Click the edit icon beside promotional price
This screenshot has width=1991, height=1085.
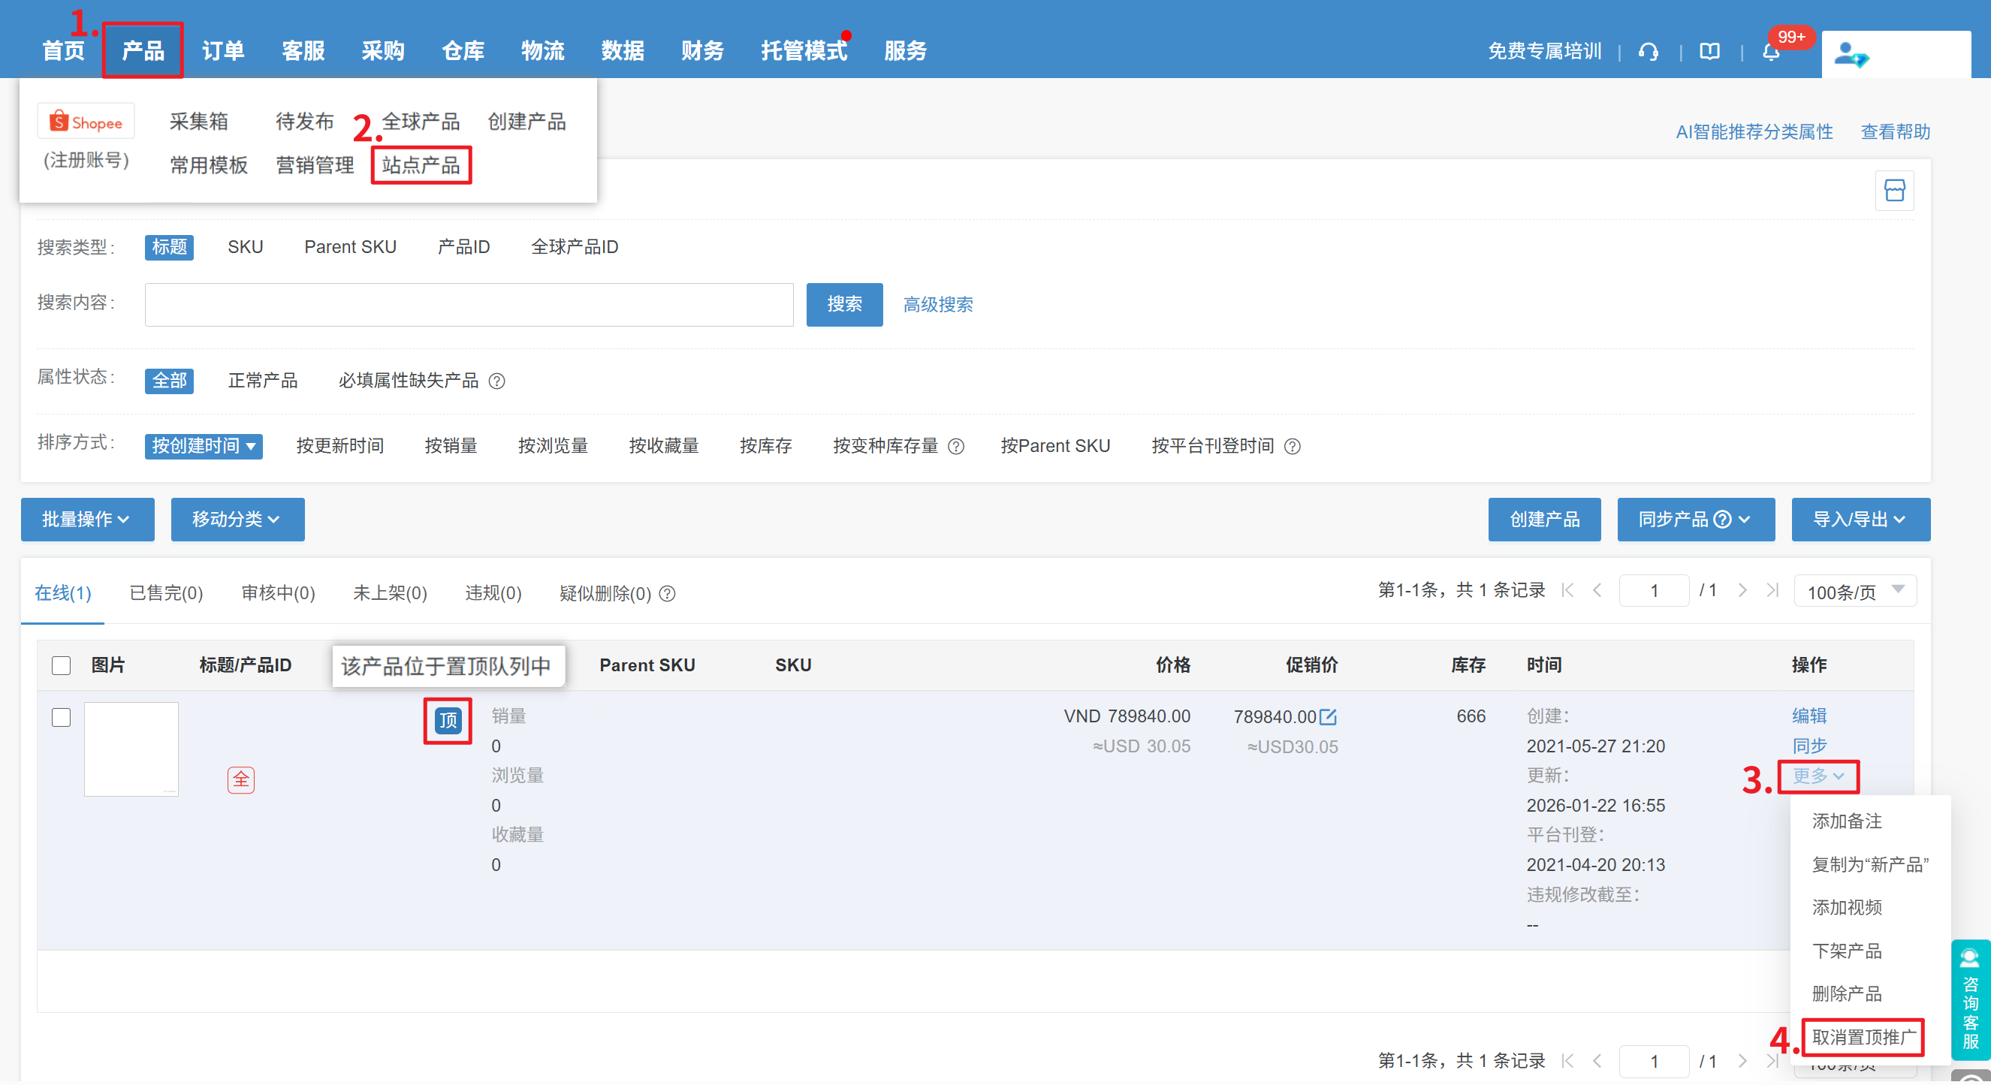point(1328,716)
